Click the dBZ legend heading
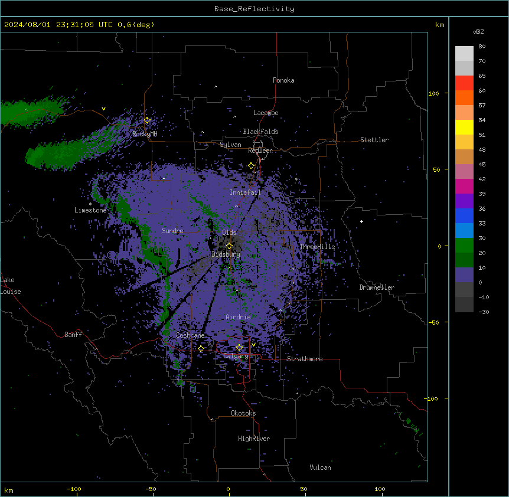This screenshot has height=497, width=509. 478,32
